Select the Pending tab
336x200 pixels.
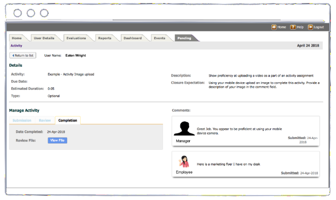[184, 38]
